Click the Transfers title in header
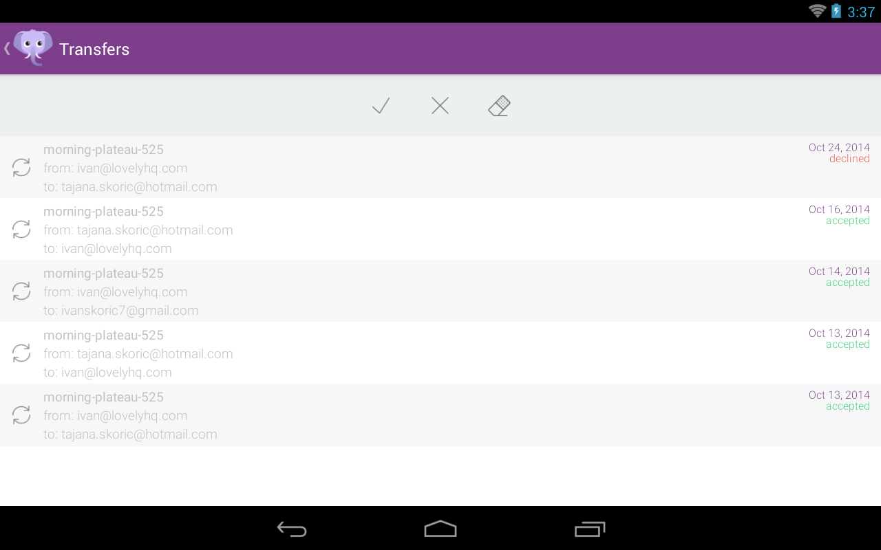Image resolution: width=881 pixels, height=550 pixels. tap(94, 49)
